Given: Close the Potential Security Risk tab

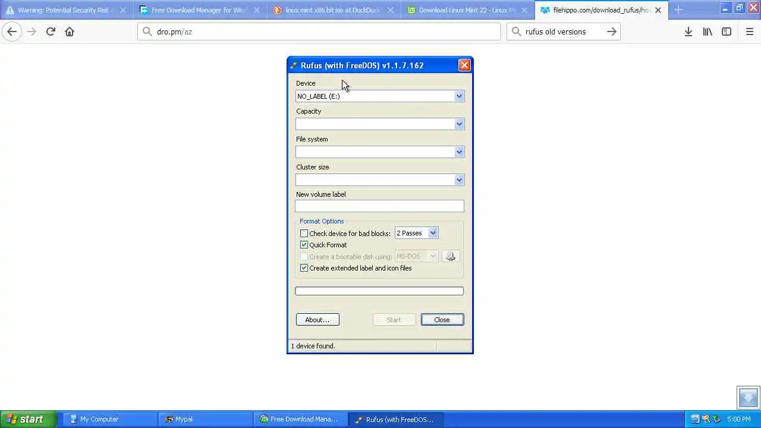Looking at the screenshot, I should click(123, 10).
